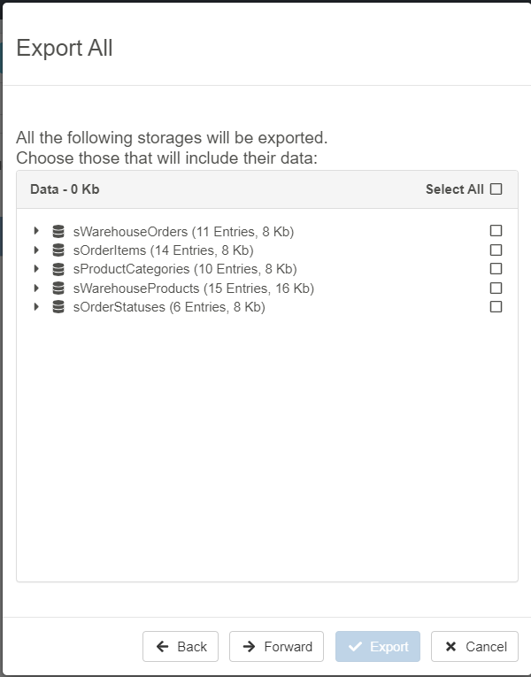Click the sWarehouseOrders database icon
The image size is (531, 677).
click(x=58, y=232)
